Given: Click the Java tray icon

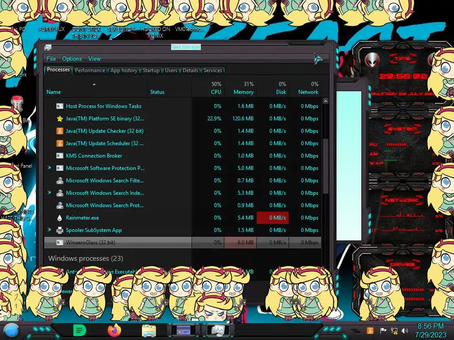Looking at the screenshot, I should (370, 330).
